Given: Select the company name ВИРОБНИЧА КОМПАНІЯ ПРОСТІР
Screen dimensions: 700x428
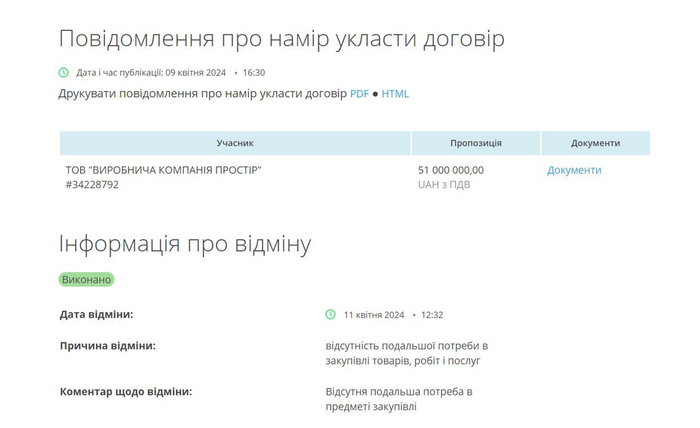Looking at the screenshot, I should (x=163, y=170).
